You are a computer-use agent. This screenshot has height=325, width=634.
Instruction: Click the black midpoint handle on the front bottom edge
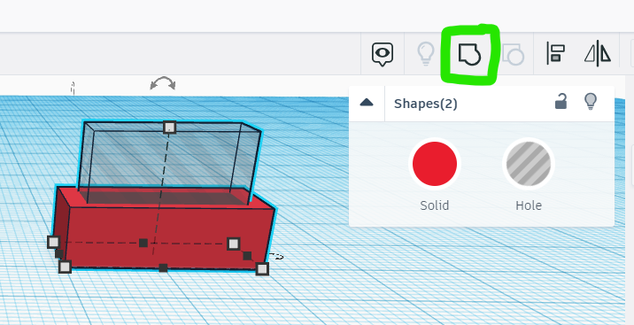click(163, 267)
